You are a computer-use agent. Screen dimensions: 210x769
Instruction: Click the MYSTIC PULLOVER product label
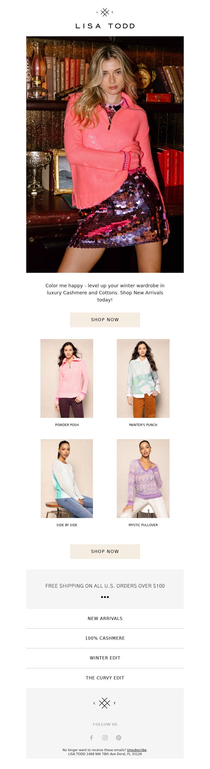pos(143,525)
